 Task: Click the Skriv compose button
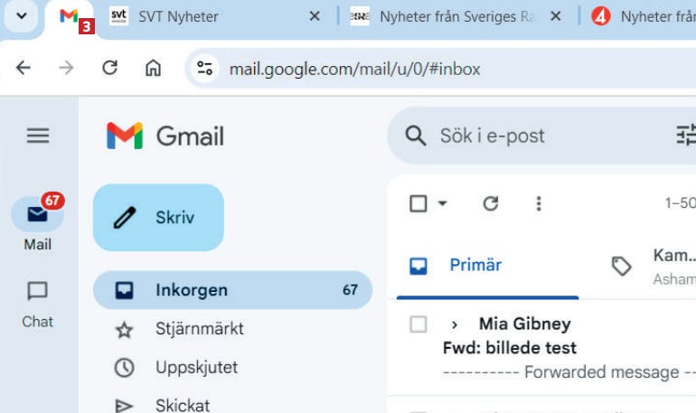tap(158, 218)
